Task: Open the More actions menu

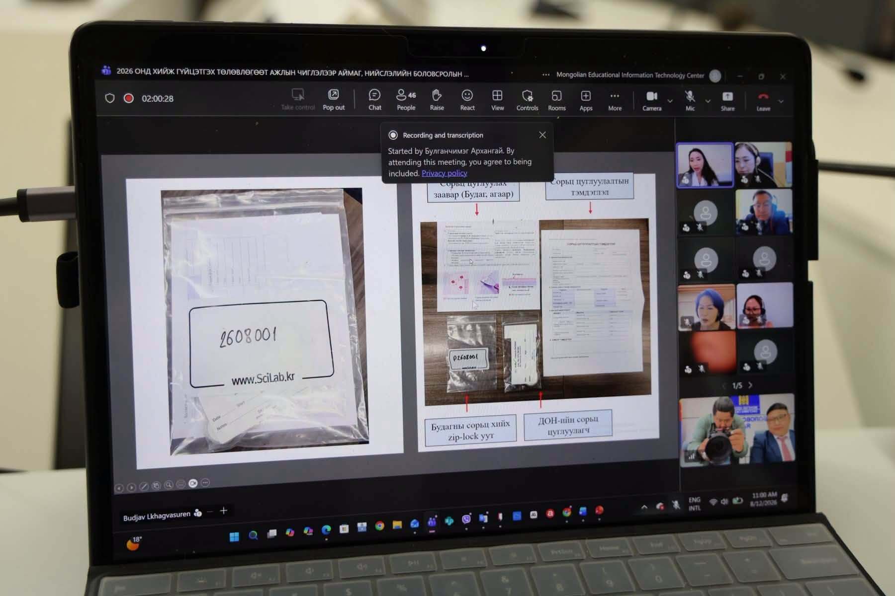Action: click(615, 100)
